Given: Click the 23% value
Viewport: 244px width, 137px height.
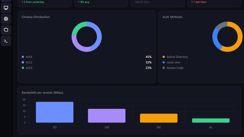Looking at the screenshot, I should tap(149, 68).
